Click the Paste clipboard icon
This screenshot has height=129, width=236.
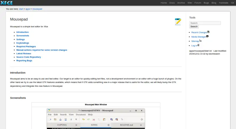(104, 119)
